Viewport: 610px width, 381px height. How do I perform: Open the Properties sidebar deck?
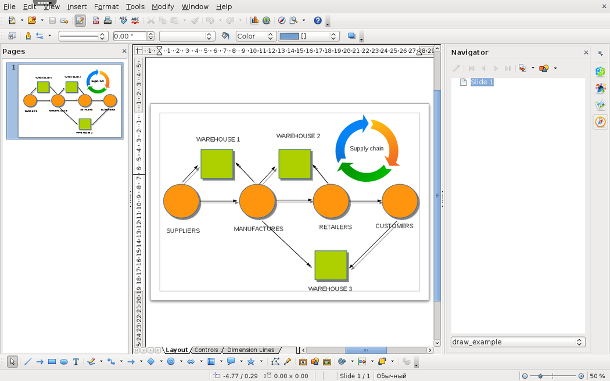[x=600, y=72]
